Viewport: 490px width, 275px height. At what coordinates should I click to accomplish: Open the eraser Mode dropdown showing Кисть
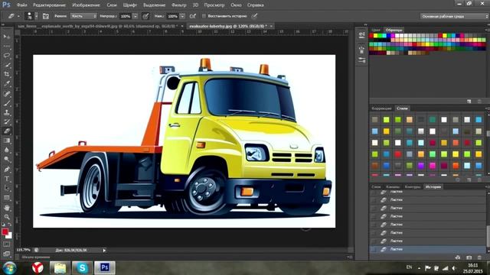[83, 16]
